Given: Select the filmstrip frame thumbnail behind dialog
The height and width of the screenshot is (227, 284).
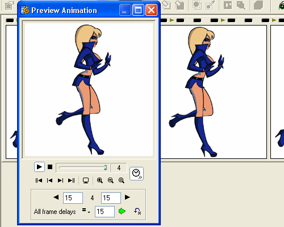Looking at the screenshot, I should (214, 92).
